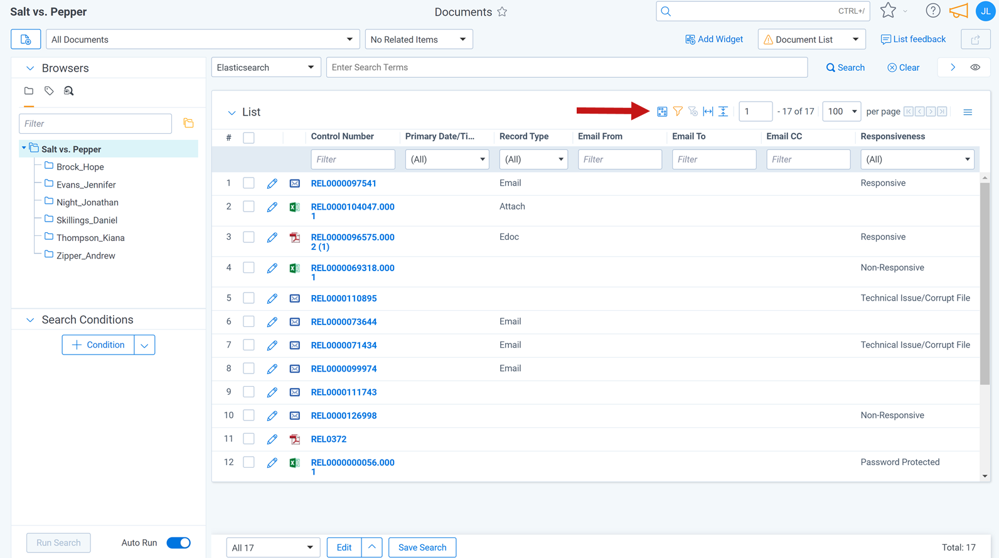
Task: Clear all filters funnel icon
Action: coord(693,112)
